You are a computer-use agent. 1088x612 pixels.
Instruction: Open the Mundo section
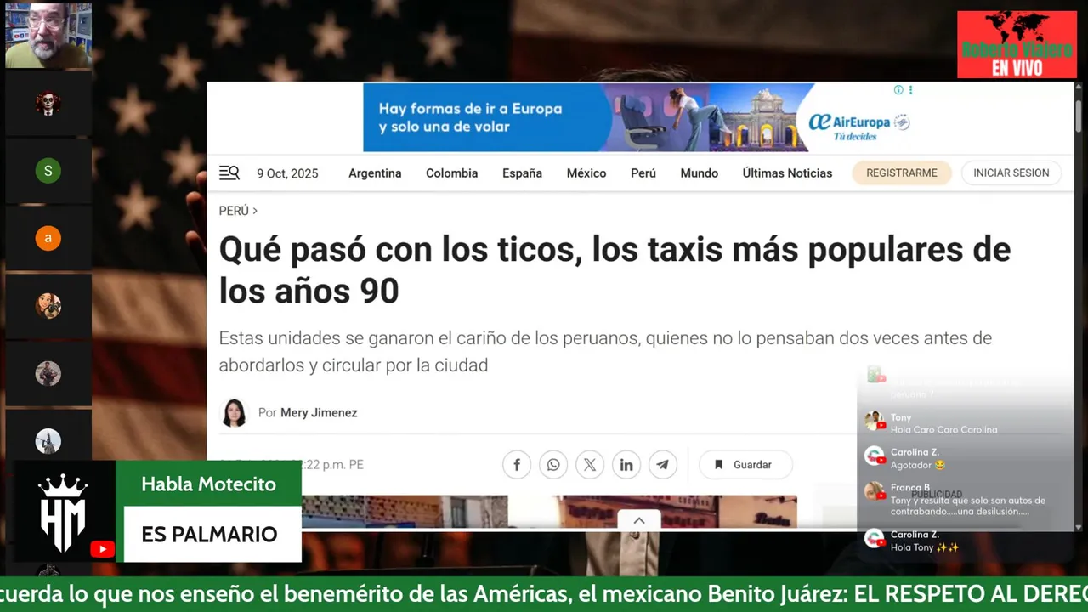point(699,173)
